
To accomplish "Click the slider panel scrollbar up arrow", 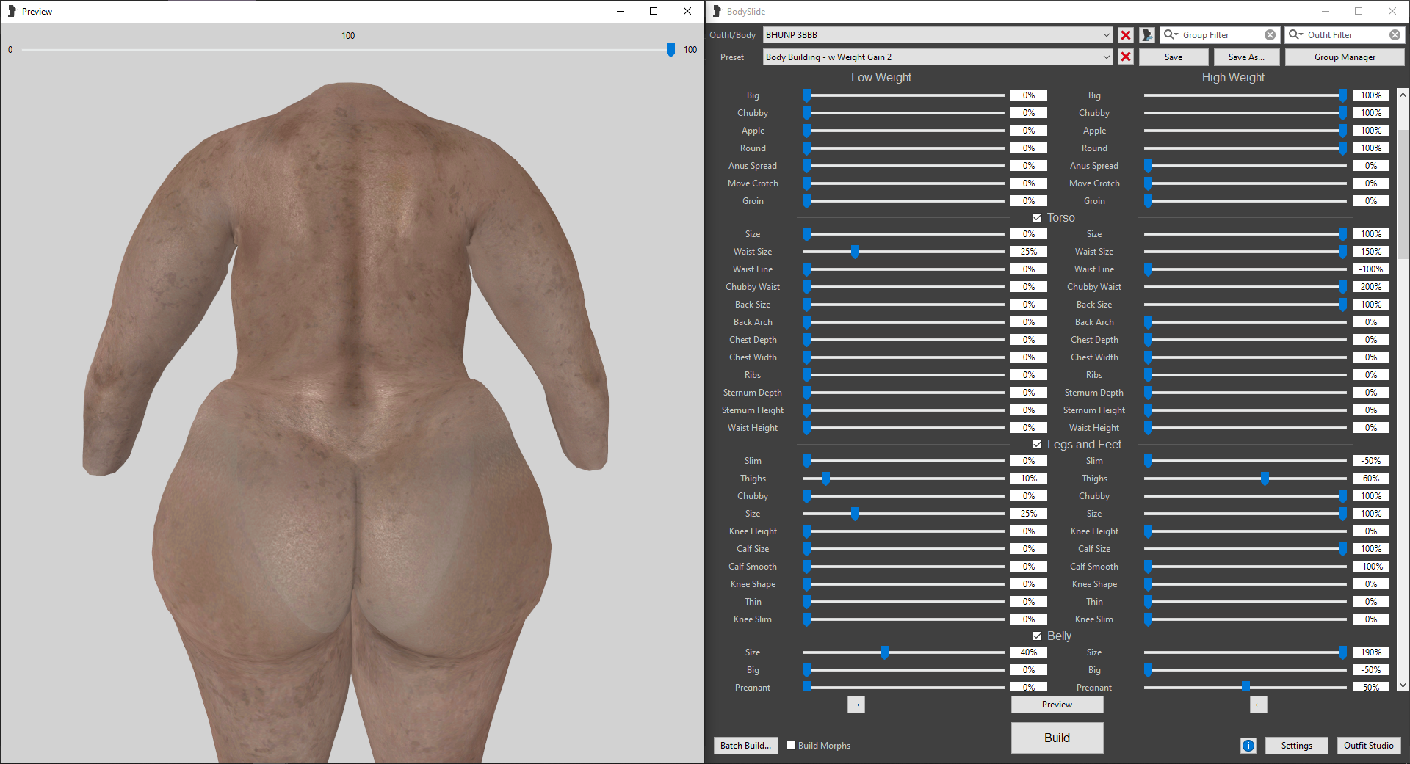I will (1403, 95).
